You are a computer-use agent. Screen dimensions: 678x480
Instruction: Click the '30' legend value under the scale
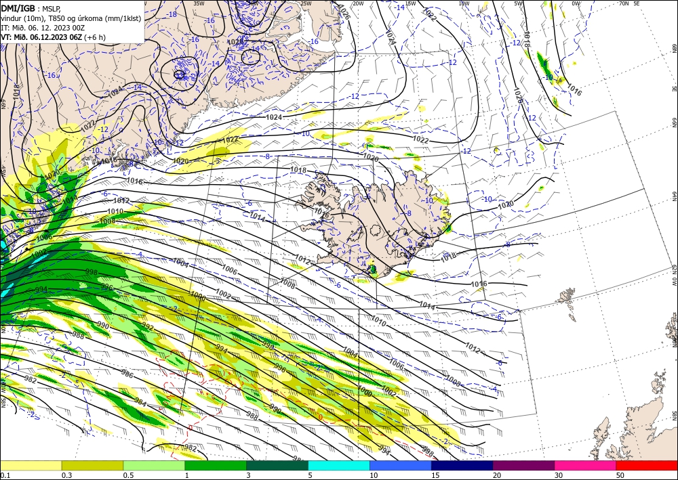559,475
